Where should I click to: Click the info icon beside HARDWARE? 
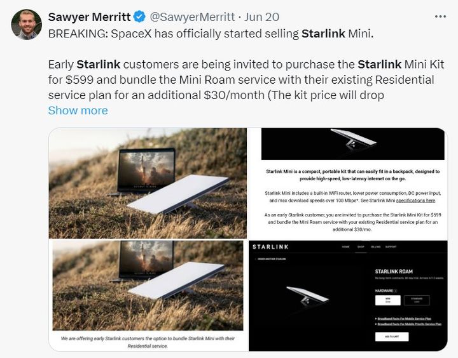coord(396,291)
